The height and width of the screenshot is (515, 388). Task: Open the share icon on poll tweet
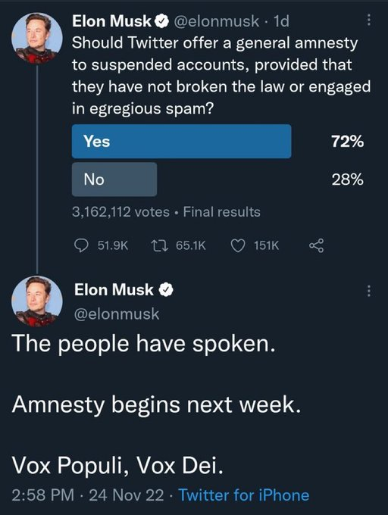(x=316, y=245)
